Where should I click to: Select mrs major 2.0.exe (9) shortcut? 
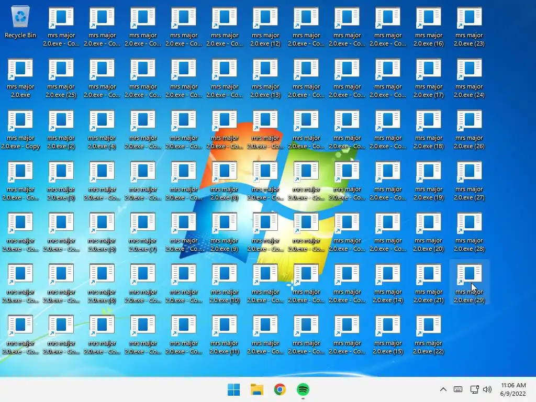pos(224,232)
